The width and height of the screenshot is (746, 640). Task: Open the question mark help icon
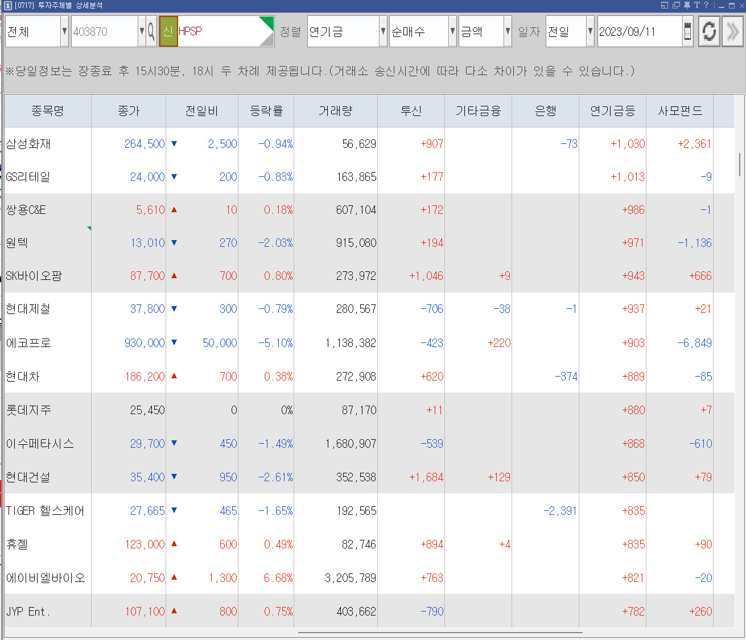click(706, 5)
